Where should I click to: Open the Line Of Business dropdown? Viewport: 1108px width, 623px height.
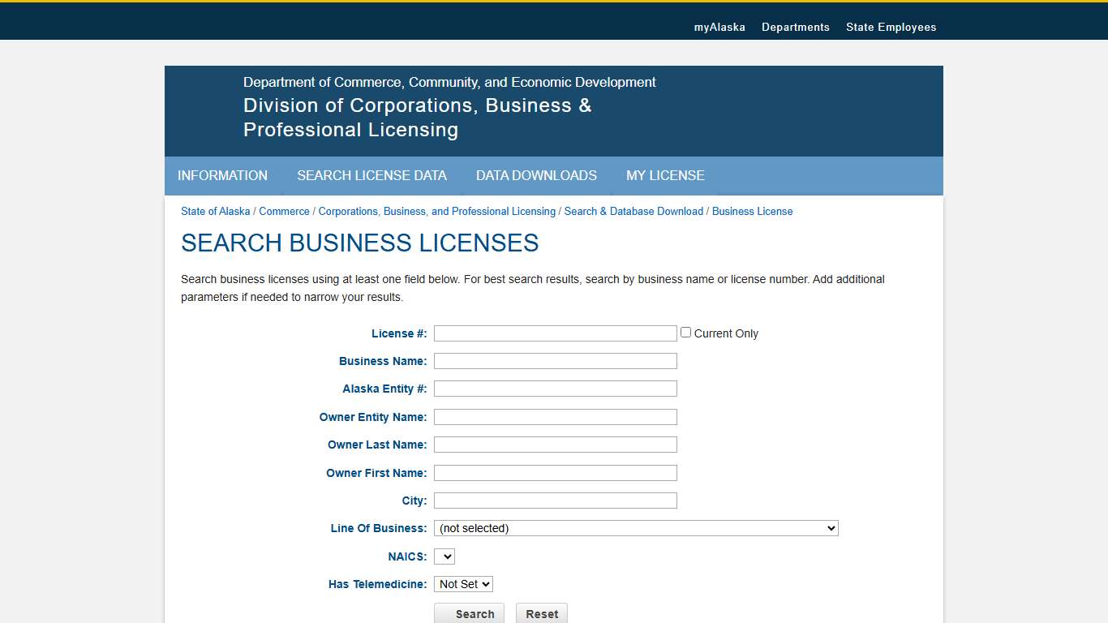point(635,527)
